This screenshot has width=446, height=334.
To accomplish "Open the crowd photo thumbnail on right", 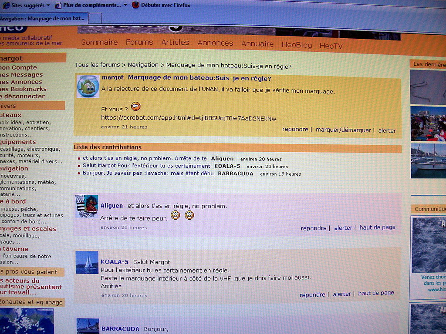I will (x=428, y=124).
